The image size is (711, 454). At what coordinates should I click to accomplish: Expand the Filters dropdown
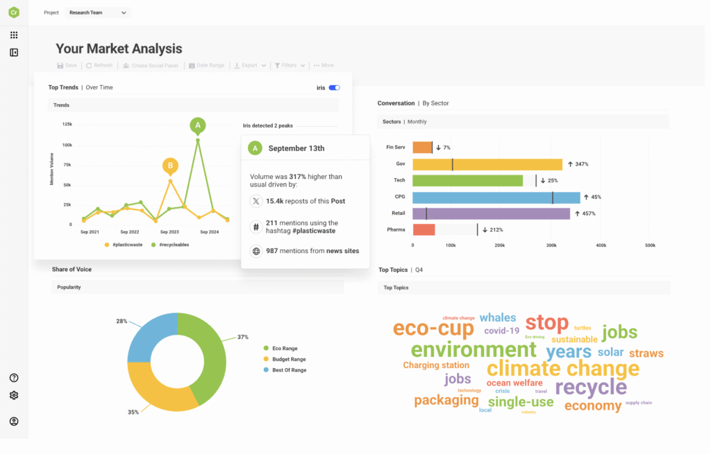pyautogui.click(x=290, y=66)
